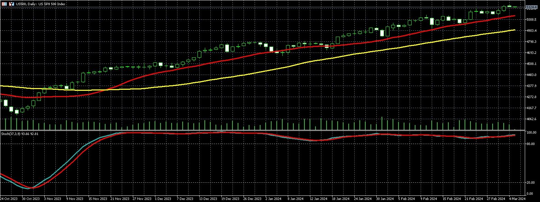Click the 4903.4 price axis label
The height and width of the screenshot is (202, 540).
(531, 31)
